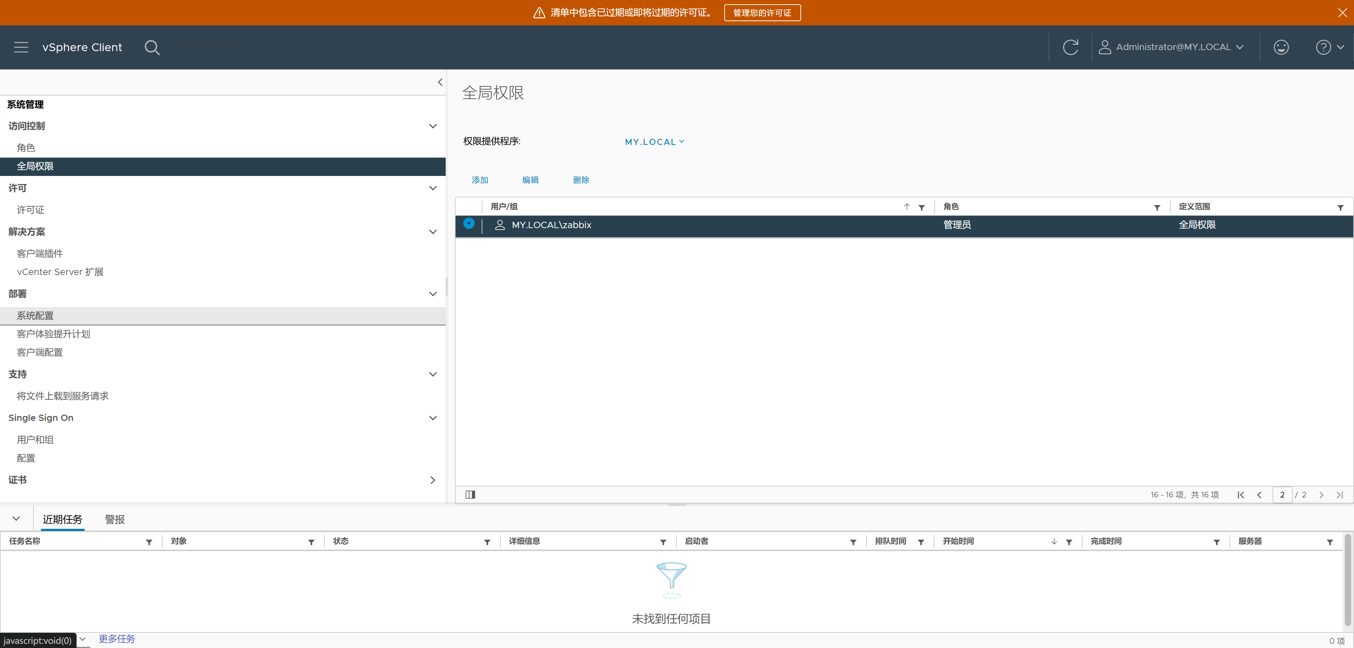Open 许可证 in the sidebar

[30, 210]
